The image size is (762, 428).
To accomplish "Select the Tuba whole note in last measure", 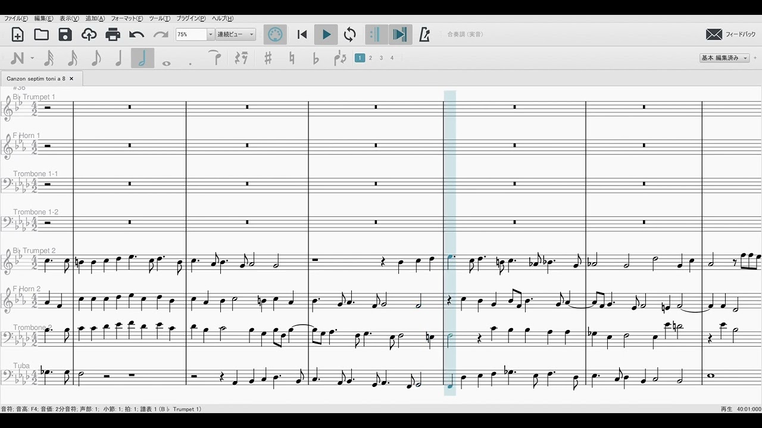I will click(x=712, y=375).
